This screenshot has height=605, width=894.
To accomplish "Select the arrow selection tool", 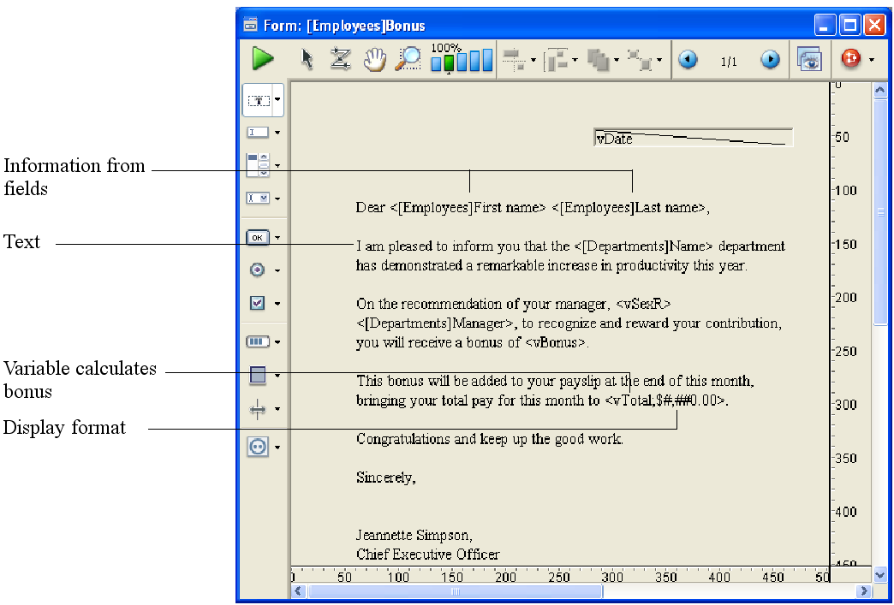I will point(307,59).
